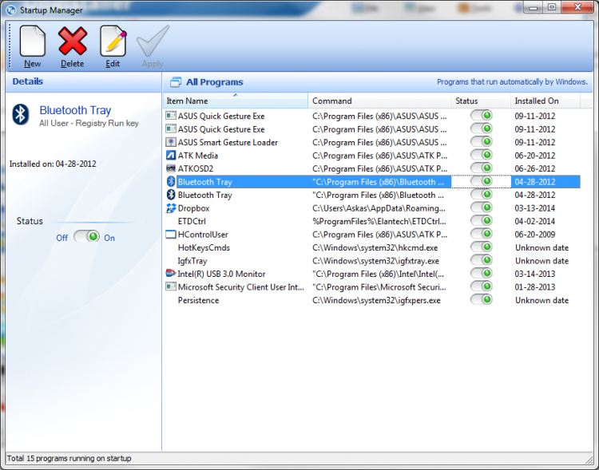Click the ATK Media row icon

click(171, 156)
